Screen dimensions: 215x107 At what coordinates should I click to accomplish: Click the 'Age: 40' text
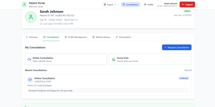click(43, 20)
